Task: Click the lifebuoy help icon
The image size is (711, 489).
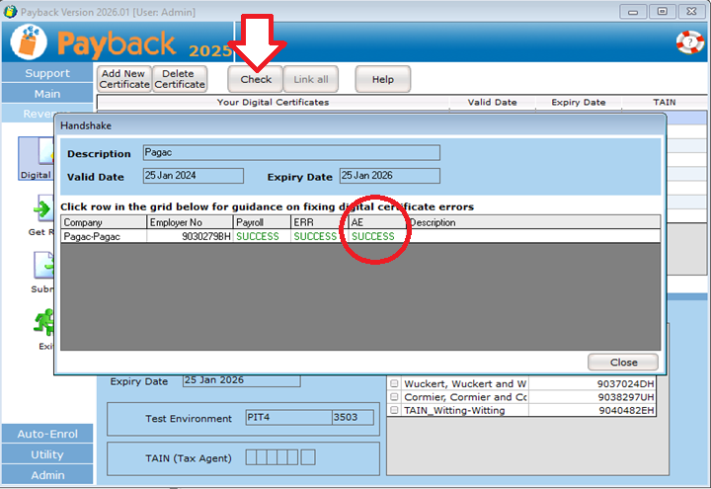Action: tap(688, 42)
